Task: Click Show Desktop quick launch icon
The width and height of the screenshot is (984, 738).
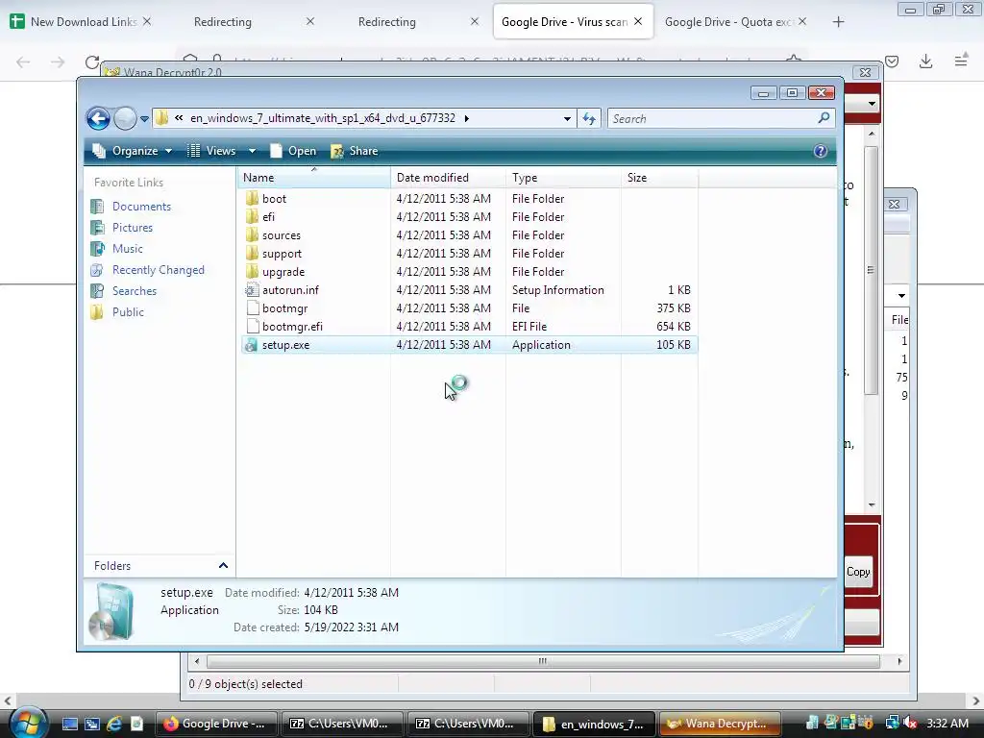Action: pos(69,724)
